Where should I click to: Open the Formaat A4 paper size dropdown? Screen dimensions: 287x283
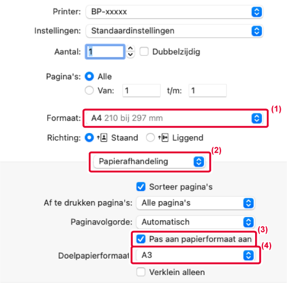[175, 118]
